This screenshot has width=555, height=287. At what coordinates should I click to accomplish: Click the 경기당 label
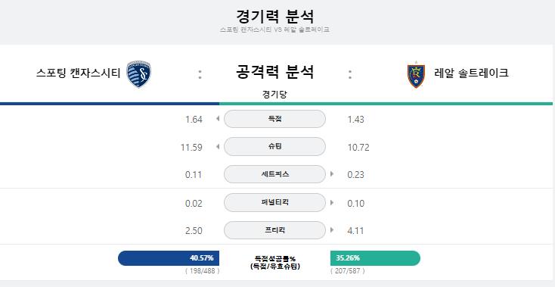click(274, 95)
